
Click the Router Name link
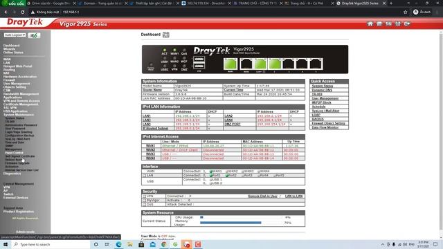(x=152, y=90)
